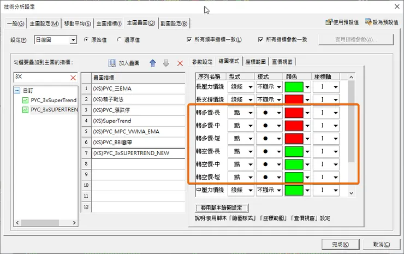Open the 座標範圍 sub-tab

(x=256, y=62)
